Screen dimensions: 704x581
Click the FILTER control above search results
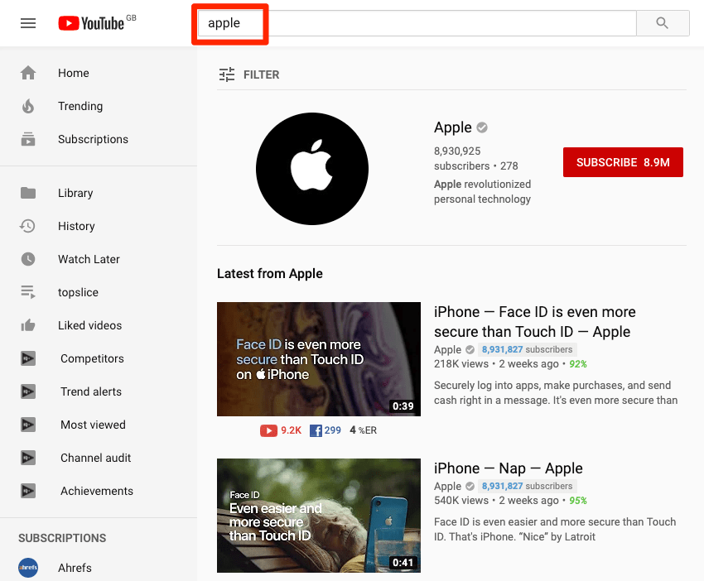point(253,74)
